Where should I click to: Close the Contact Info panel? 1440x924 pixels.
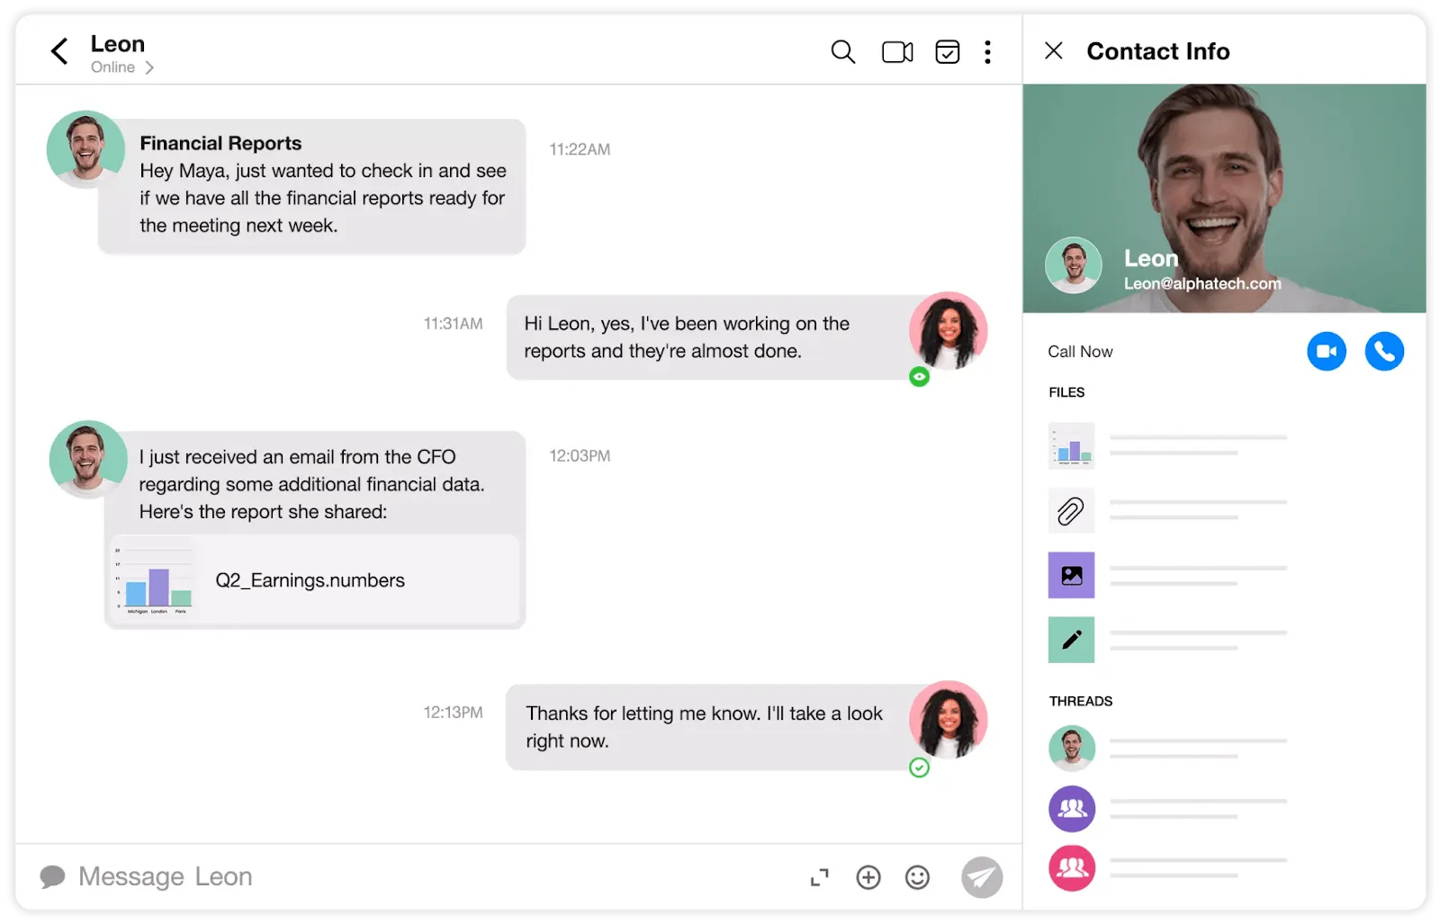coord(1053,51)
